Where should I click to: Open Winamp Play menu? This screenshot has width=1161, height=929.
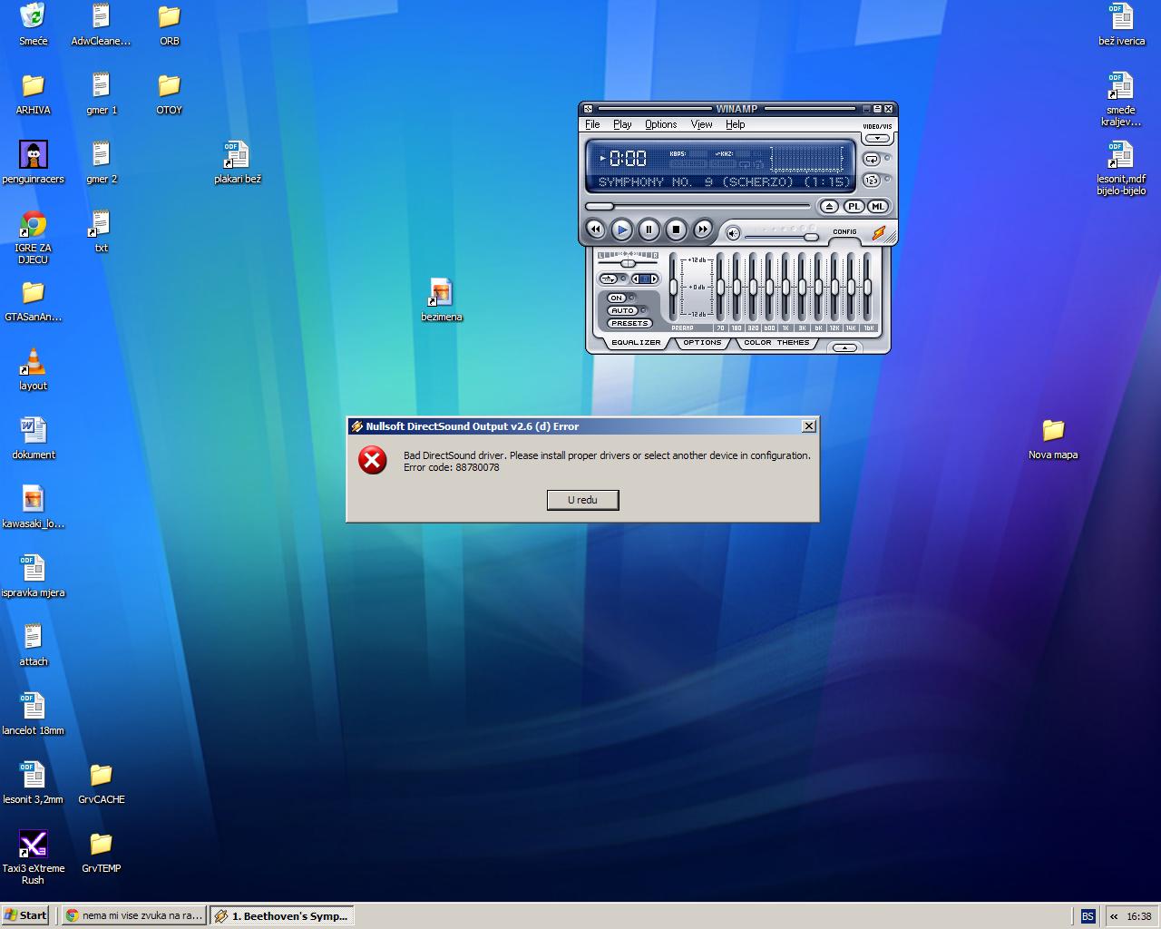pyautogui.click(x=622, y=124)
